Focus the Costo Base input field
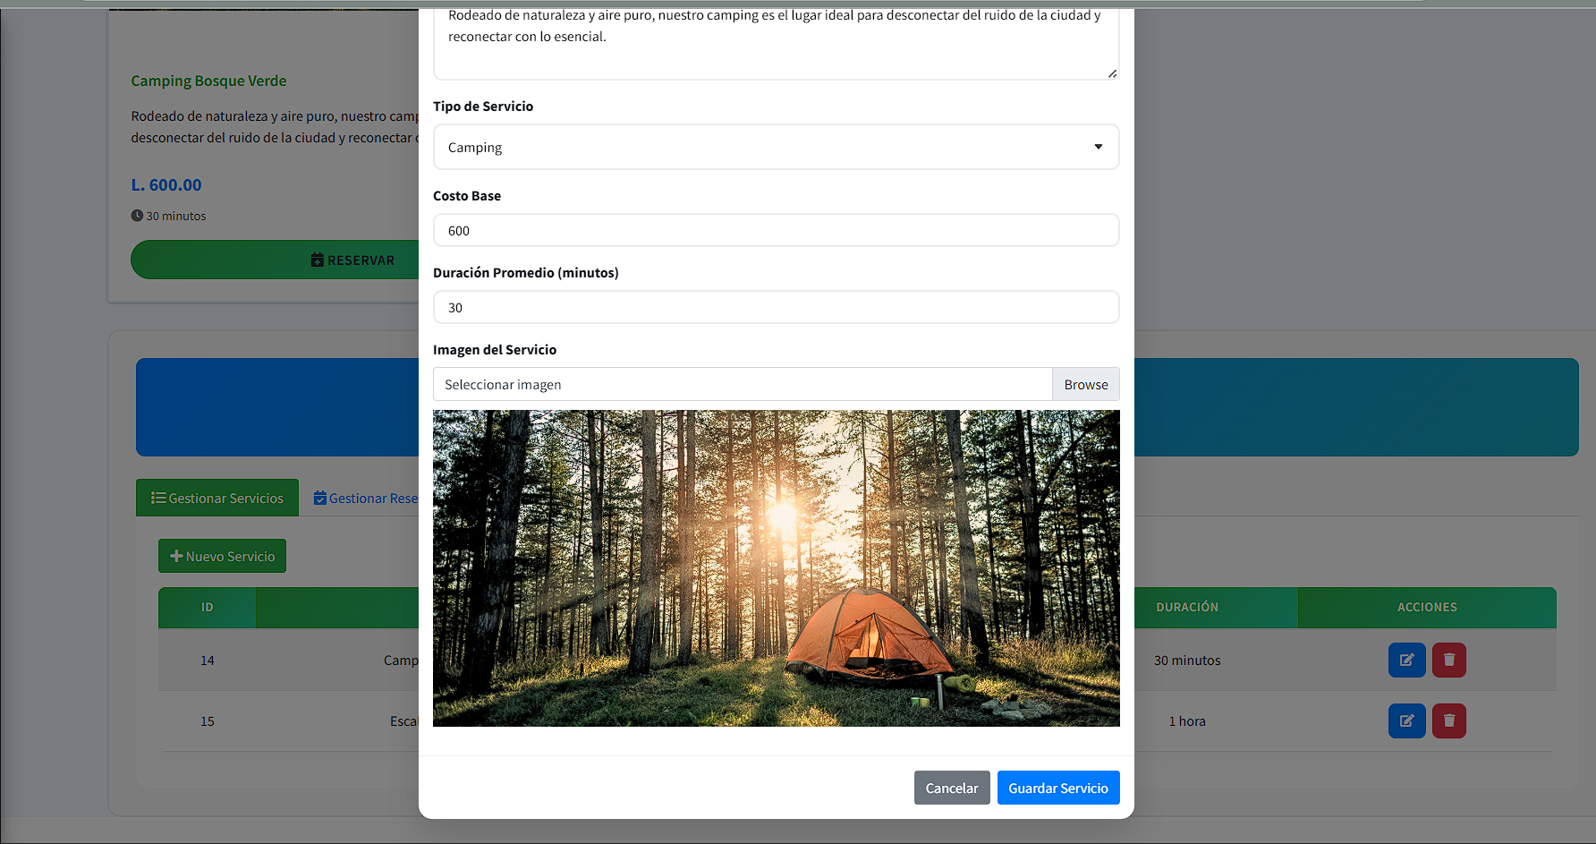The width and height of the screenshot is (1596, 844). click(x=776, y=231)
